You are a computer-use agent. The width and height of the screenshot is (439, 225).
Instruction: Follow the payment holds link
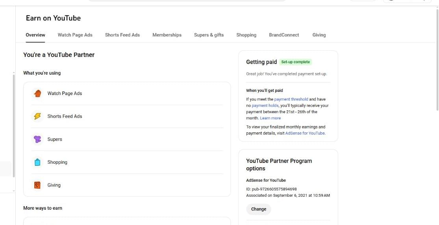265,106
